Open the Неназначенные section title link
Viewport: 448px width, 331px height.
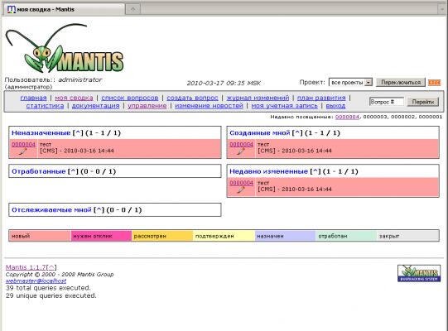(41, 132)
